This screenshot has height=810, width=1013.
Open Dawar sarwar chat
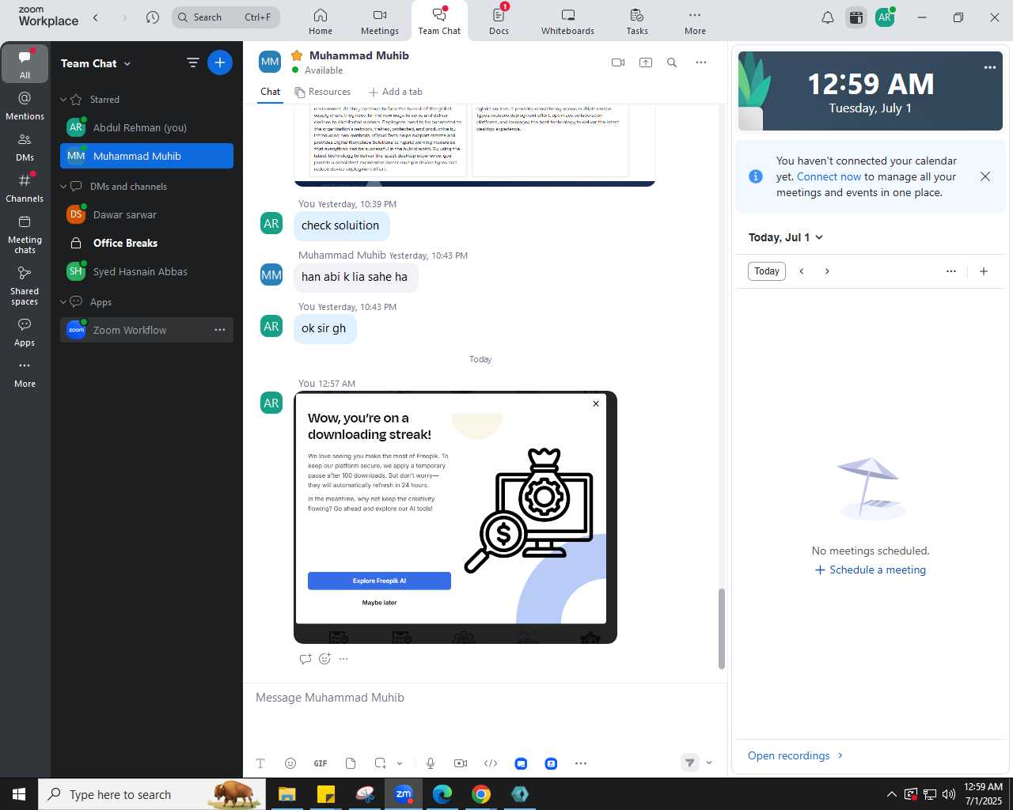point(146,214)
